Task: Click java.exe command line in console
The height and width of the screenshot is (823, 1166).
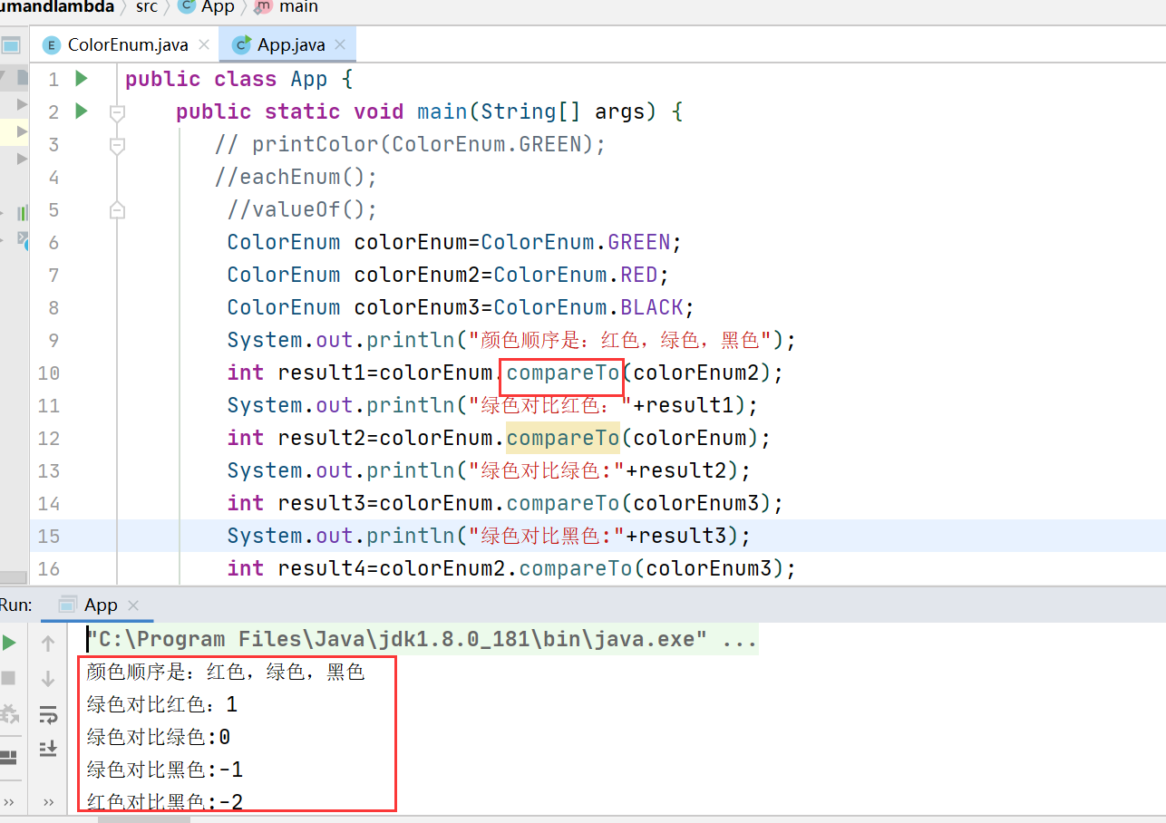Action: coord(422,639)
